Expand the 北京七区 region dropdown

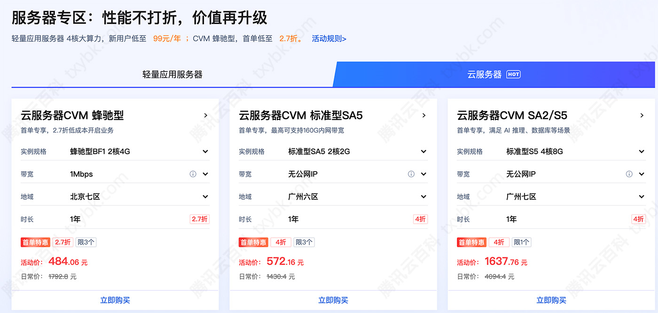point(205,196)
